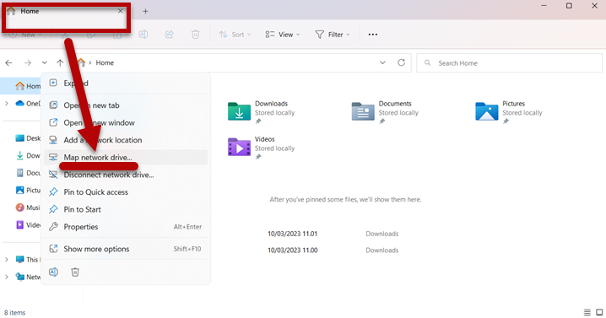Open the Videos folder tile
This screenshot has width=606, height=318.
[262, 148]
